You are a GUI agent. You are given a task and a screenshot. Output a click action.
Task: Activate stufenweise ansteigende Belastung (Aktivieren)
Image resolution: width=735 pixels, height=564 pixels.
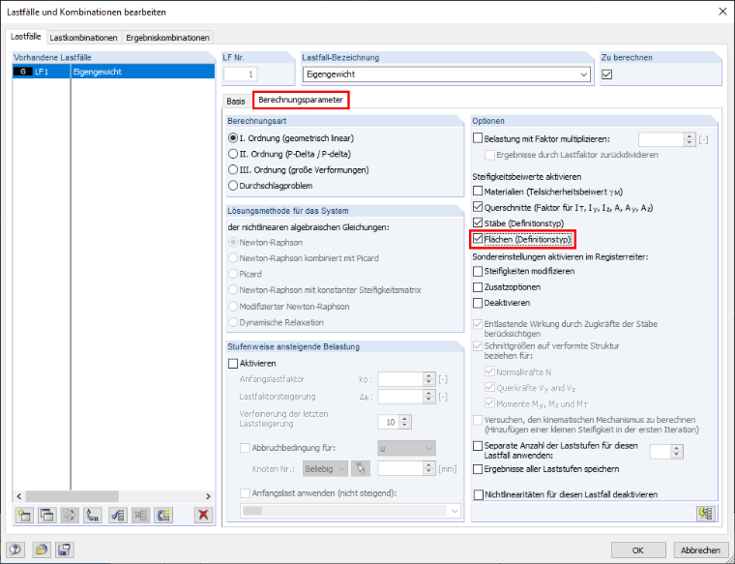(x=233, y=364)
